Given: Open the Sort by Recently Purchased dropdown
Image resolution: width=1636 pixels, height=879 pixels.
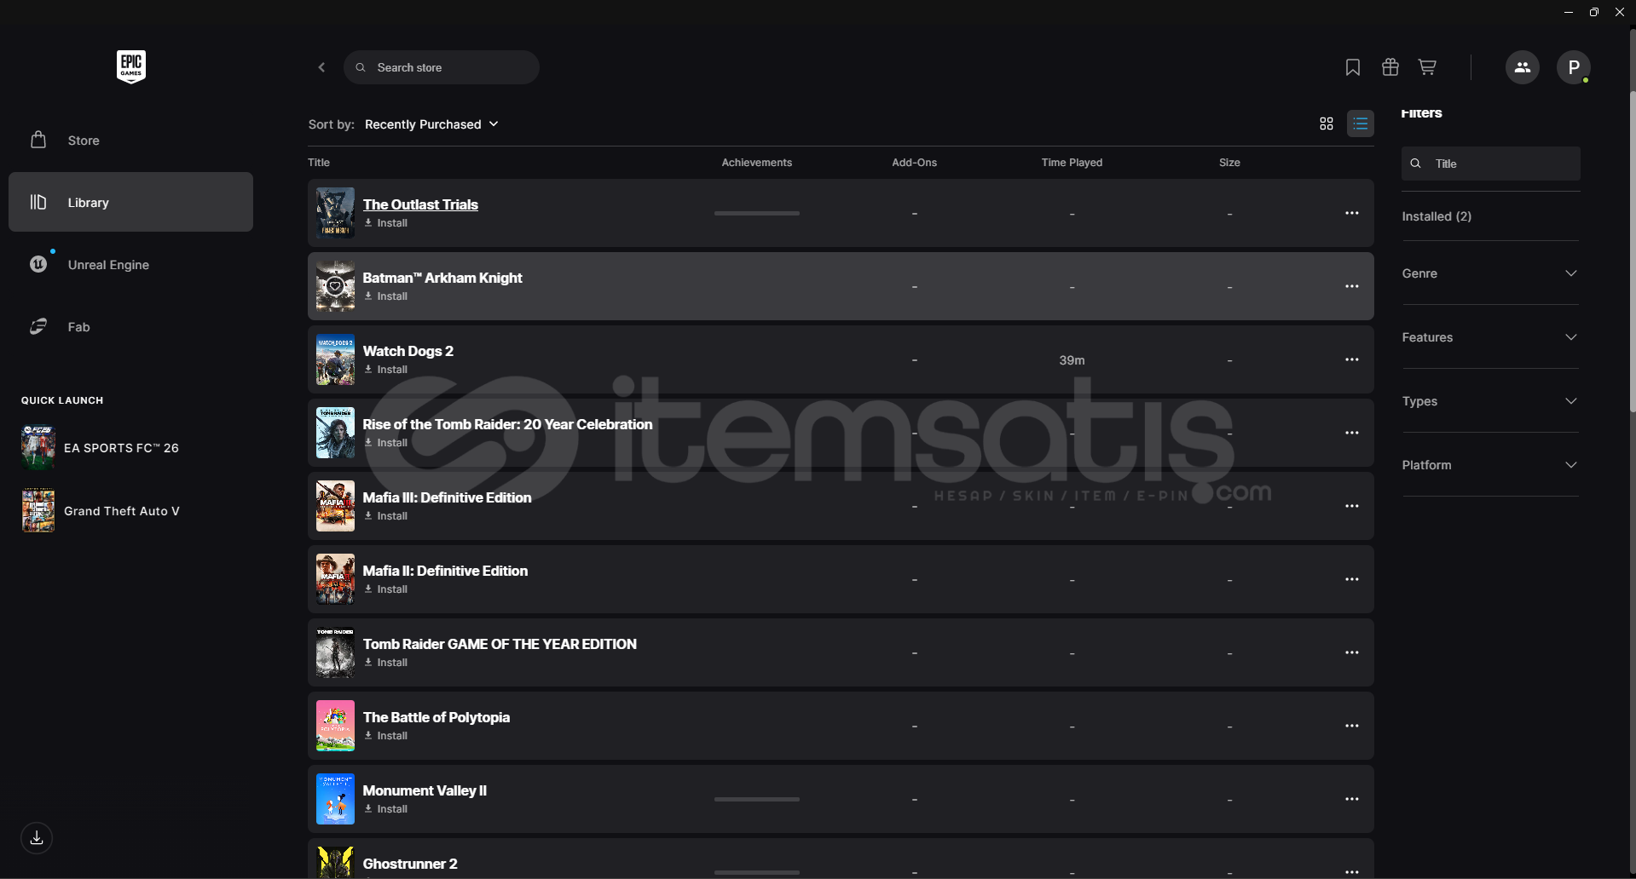Looking at the screenshot, I should [431, 124].
